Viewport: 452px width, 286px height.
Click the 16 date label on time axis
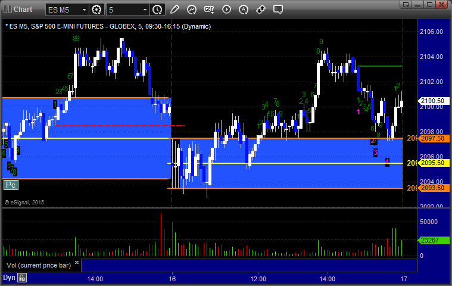172,279
